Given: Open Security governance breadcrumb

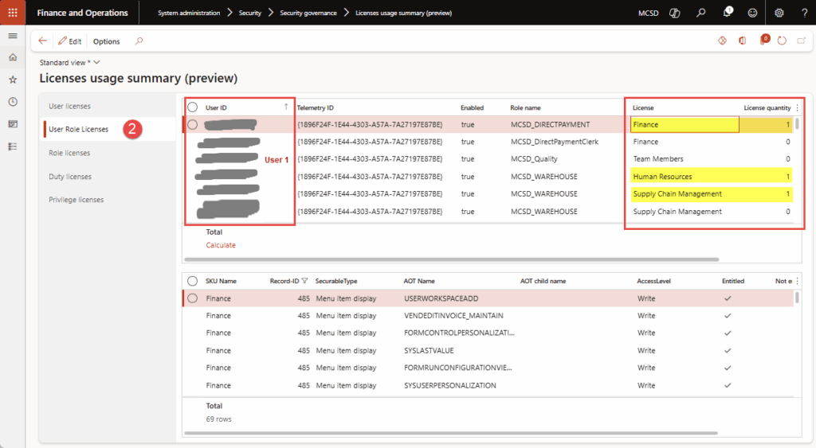Looking at the screenshot, I should [308, 13].
